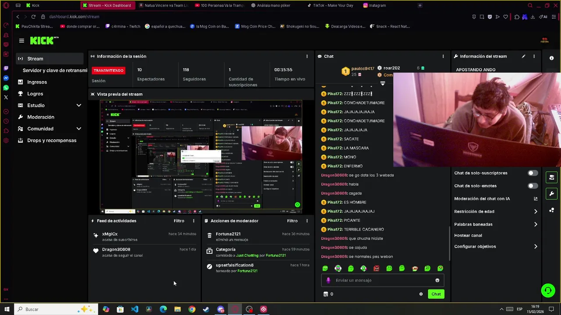Image resolution: width=561 pixels, height=315 pixels.
Task: Click the stream preview thumbnail
Action: (201, 157)
